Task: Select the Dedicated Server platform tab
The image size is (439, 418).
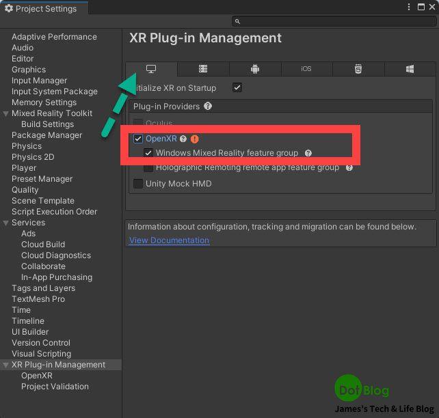Action: click(x=203, y=69)
